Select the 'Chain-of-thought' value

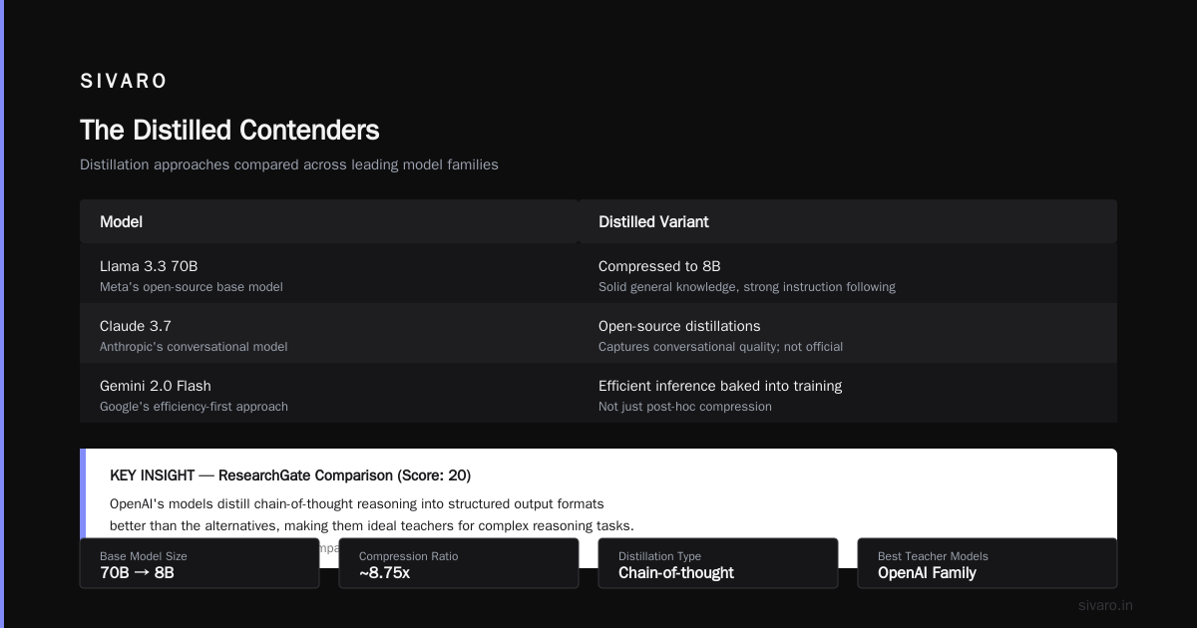click(676, 573)
